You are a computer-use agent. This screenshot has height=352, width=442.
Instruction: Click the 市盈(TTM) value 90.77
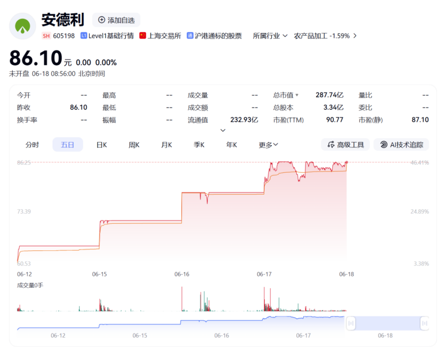tap(335, 120)
